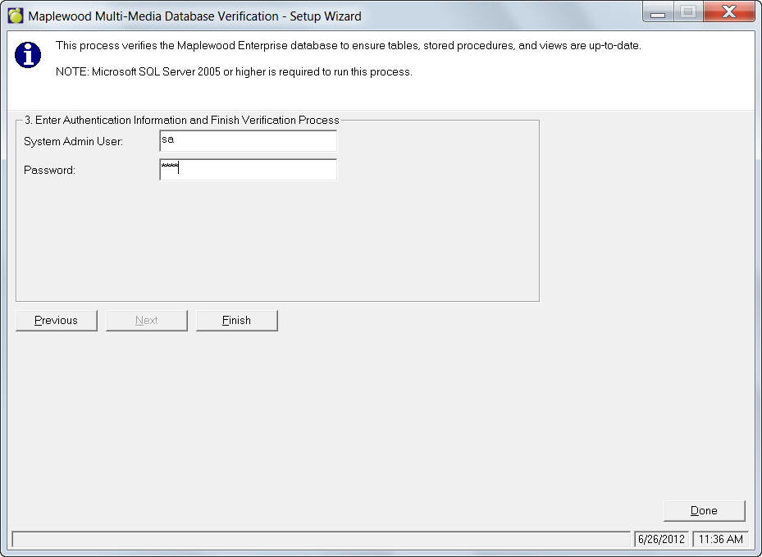This screenshot has width=762, height=557.
Task: Click the database verification description sentence
Action: pos(348,46)
